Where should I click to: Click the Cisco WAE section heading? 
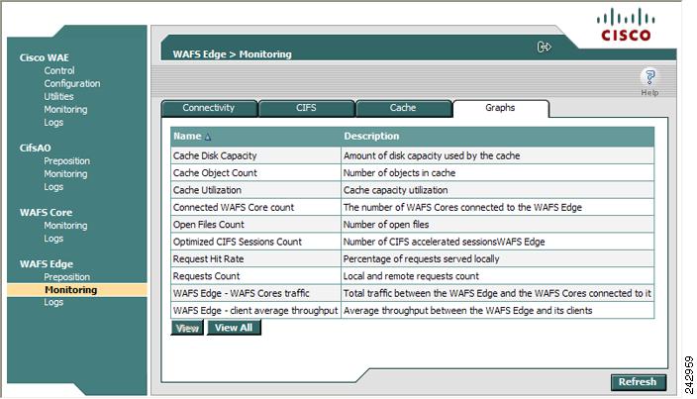[x=44, y=57]
